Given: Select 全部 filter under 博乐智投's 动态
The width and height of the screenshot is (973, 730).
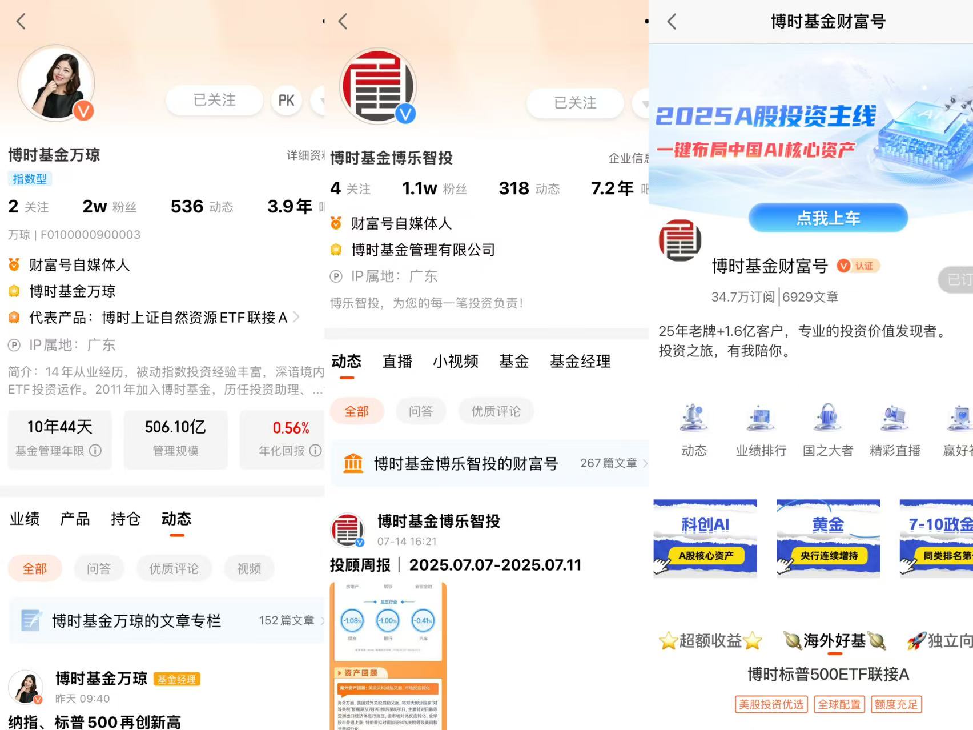Looking at the screenshot, I should click(x=357, y=411).
